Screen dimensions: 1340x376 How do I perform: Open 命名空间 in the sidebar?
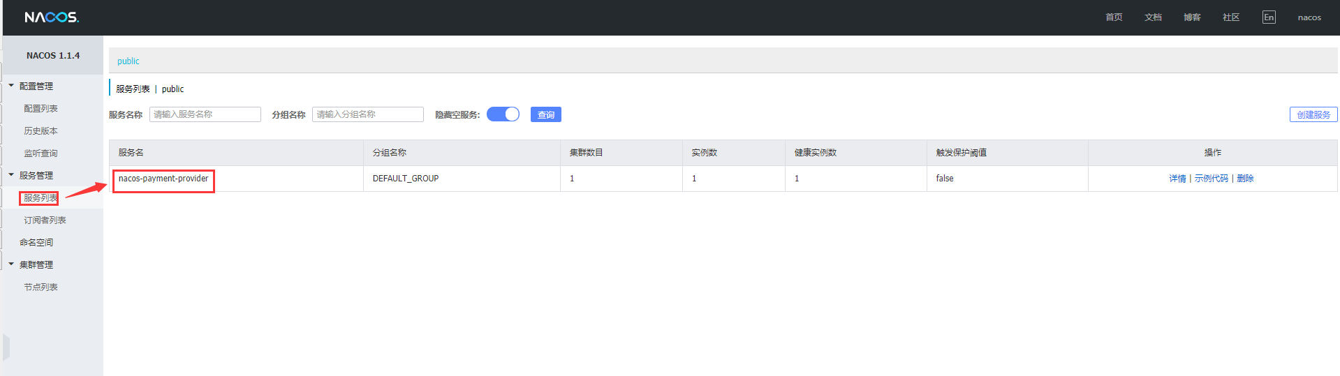coord(36,243)
